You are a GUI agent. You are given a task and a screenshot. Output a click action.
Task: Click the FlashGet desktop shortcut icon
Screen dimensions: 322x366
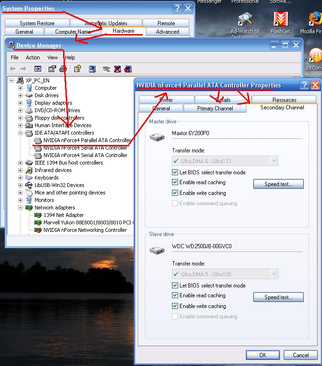(x=281, y=19)
